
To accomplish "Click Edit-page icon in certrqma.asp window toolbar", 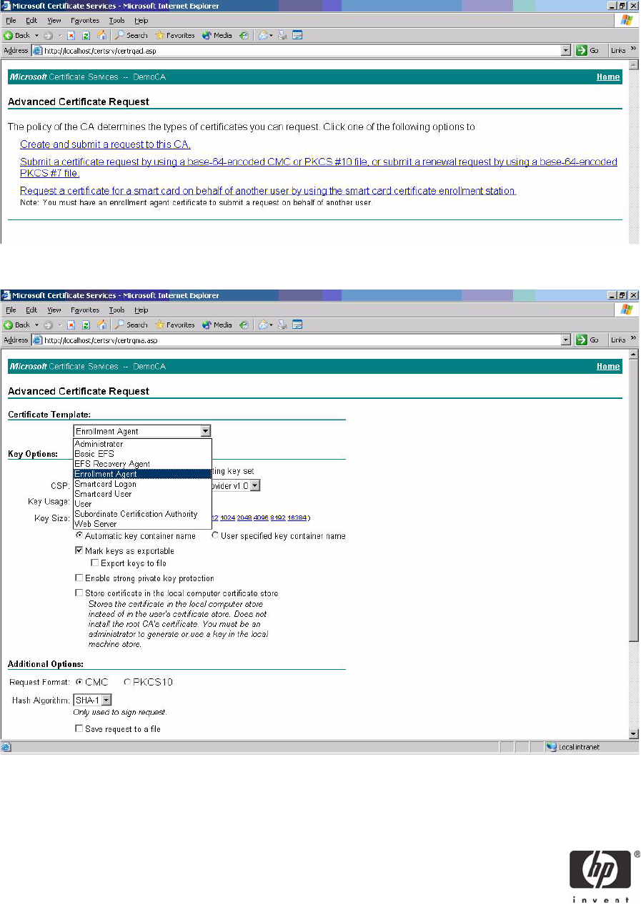I will pyautogui.click(x=297, y=325).
